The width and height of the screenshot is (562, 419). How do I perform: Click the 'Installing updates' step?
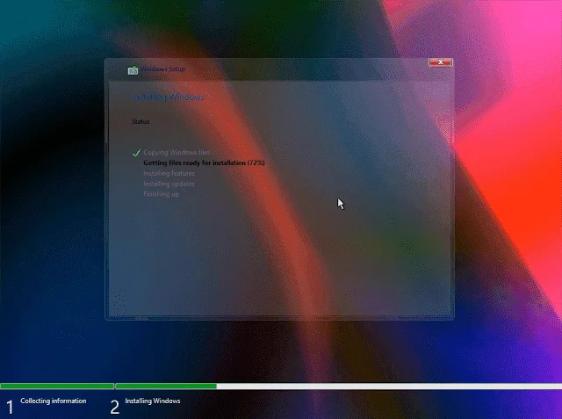(169, 184)
